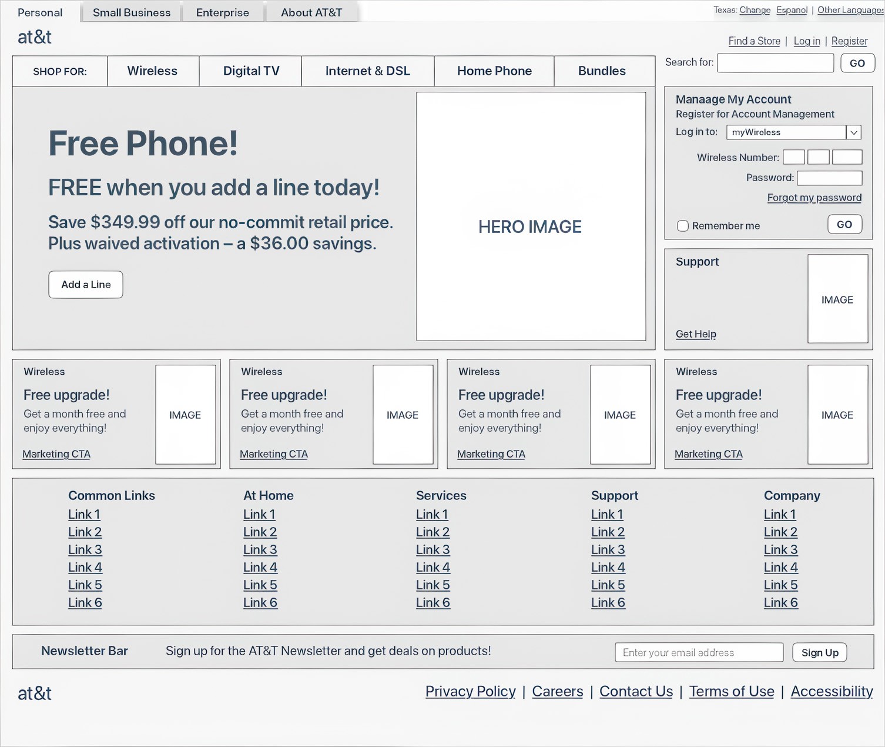Click the GO button beside the search field
This screenshot has height=747, width=885.
(x=857, y=63)
